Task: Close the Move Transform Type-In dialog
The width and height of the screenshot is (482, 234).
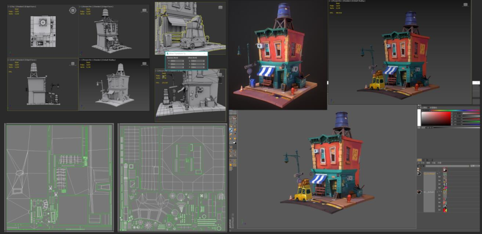Action: coord(204,53)
